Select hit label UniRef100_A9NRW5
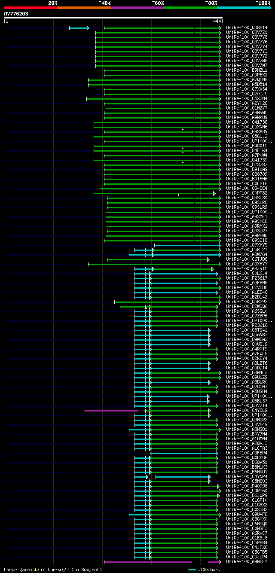Viewport: 275px width, 573px height. click(x=247, y=113)
